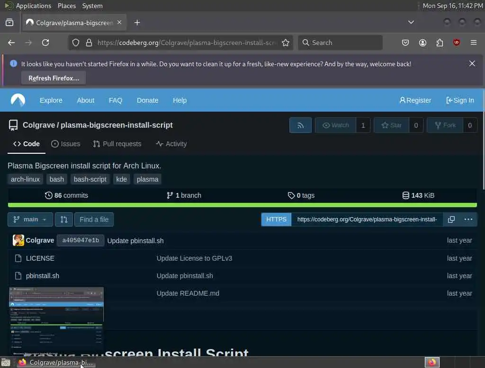The image size is (485, 368).
Task: Open tracking protection shield in address bar
Action: [76, 43]
